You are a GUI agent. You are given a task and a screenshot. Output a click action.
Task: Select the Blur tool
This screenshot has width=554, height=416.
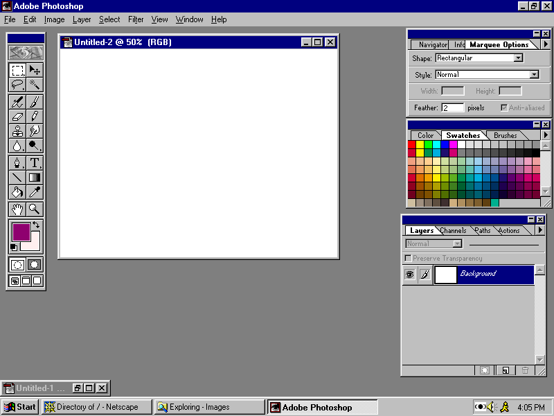pos(17,146)
